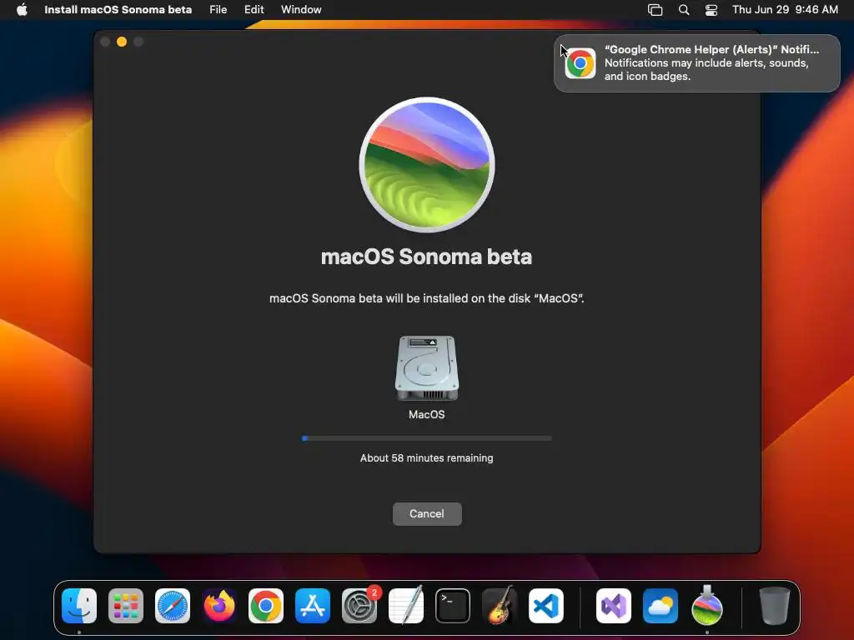This screenshot has width=854, height=640.
Task: Open the Edit menu
Action: coord(254,9)
